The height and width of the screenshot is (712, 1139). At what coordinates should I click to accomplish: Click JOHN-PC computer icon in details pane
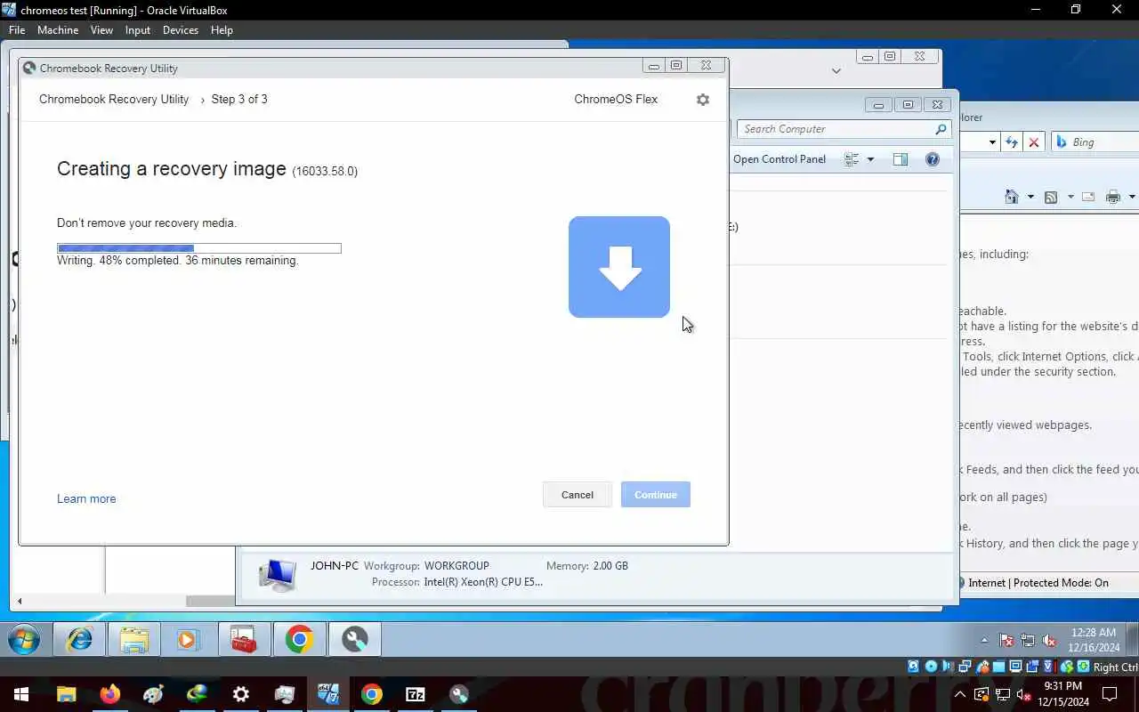click(277, 574)
